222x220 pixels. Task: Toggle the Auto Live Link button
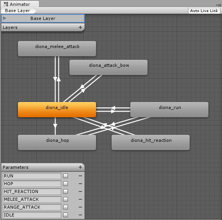click(x=204, y=11)
